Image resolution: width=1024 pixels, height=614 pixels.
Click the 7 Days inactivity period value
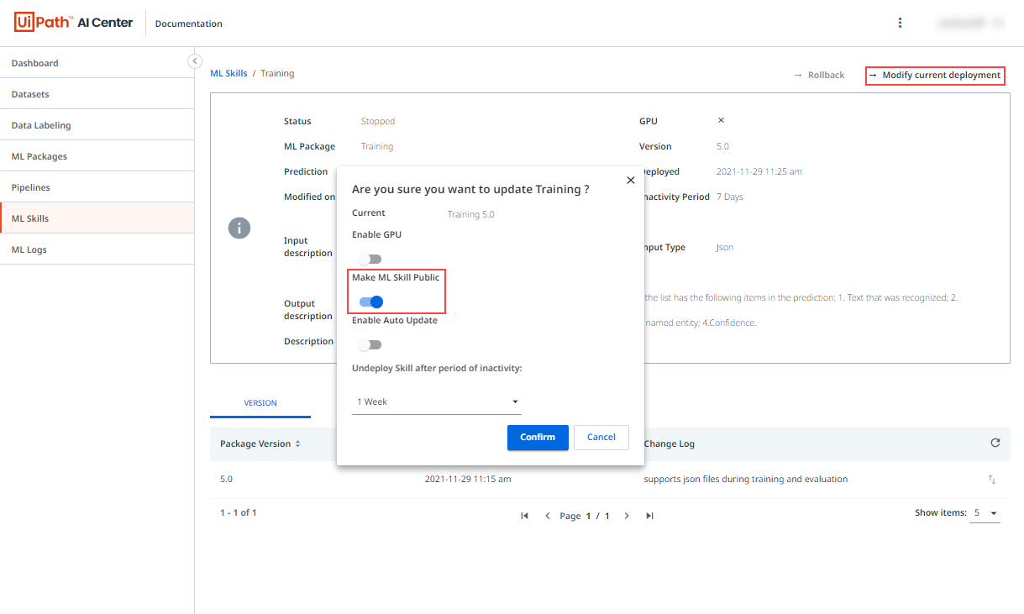(x=730, y=197)
